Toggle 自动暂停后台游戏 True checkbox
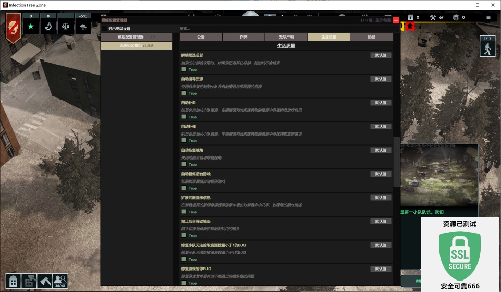 coord(184,188)
